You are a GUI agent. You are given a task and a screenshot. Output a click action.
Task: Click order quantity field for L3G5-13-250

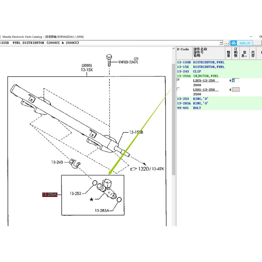236,81
